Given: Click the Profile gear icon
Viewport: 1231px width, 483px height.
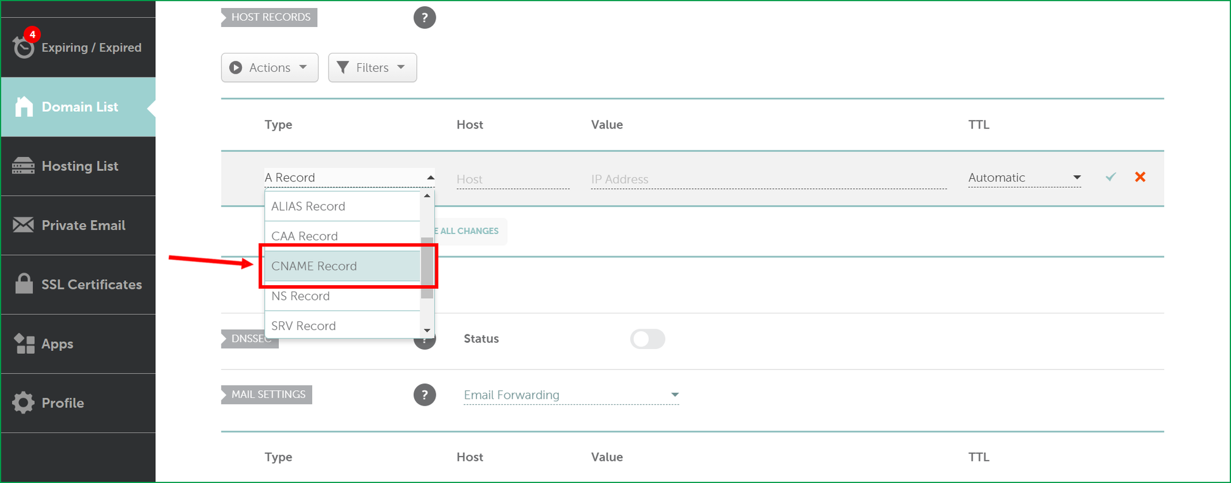Looking at the screenshot, I should coord(24,403).
